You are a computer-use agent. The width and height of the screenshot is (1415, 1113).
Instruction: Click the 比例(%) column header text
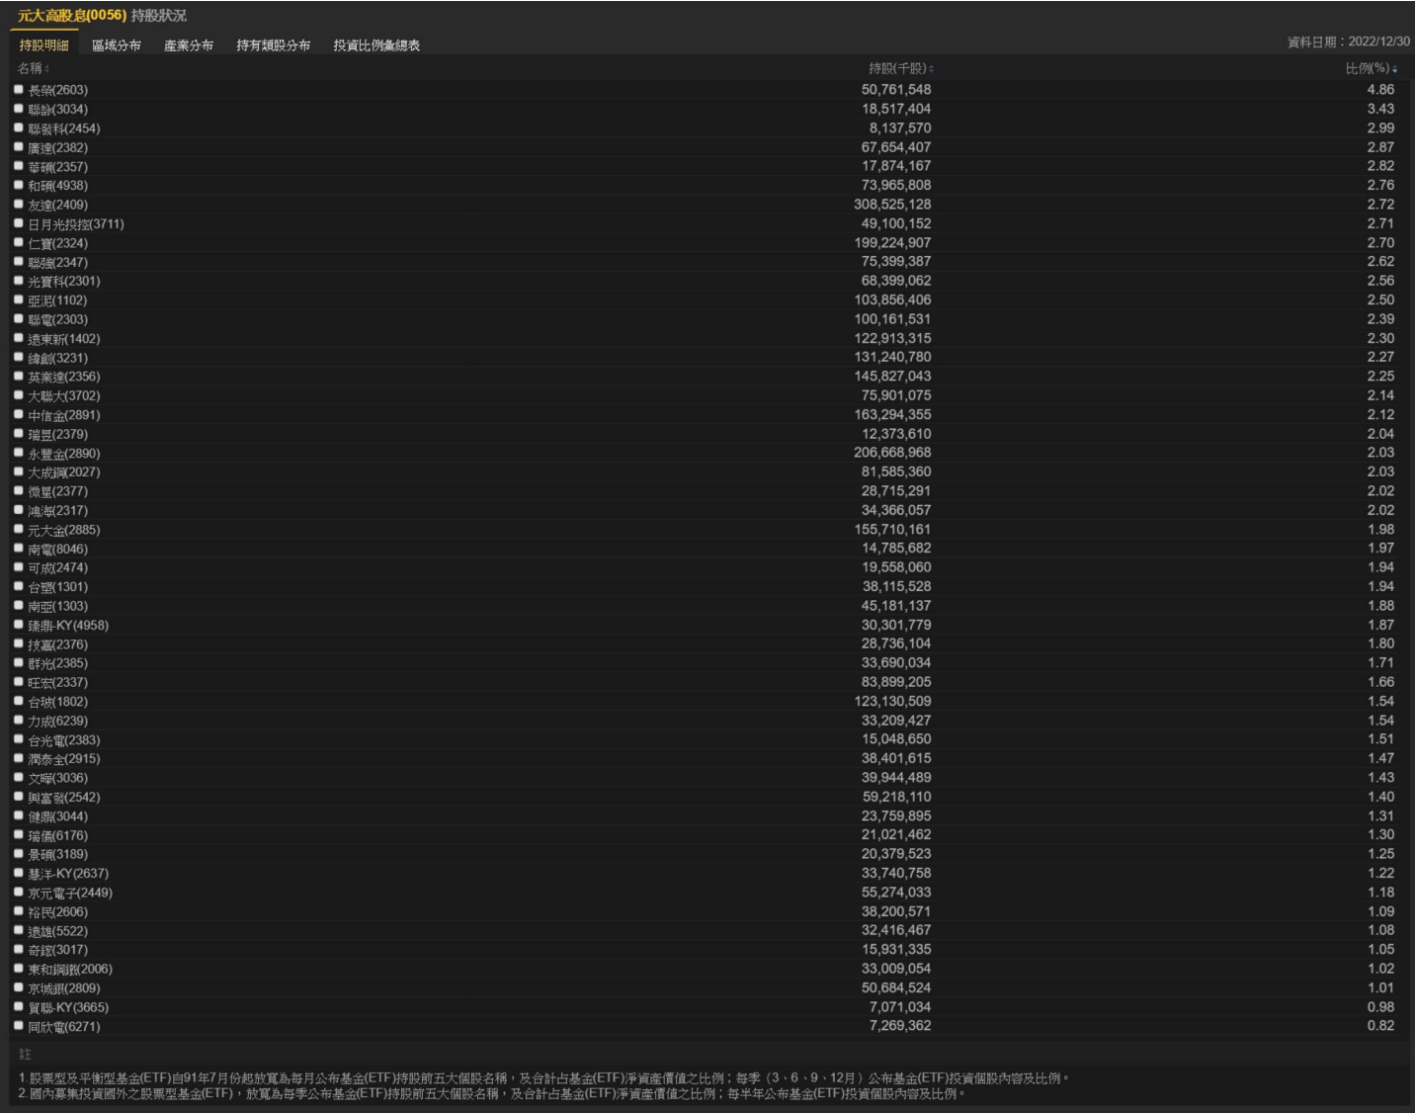pos(1368,68)
